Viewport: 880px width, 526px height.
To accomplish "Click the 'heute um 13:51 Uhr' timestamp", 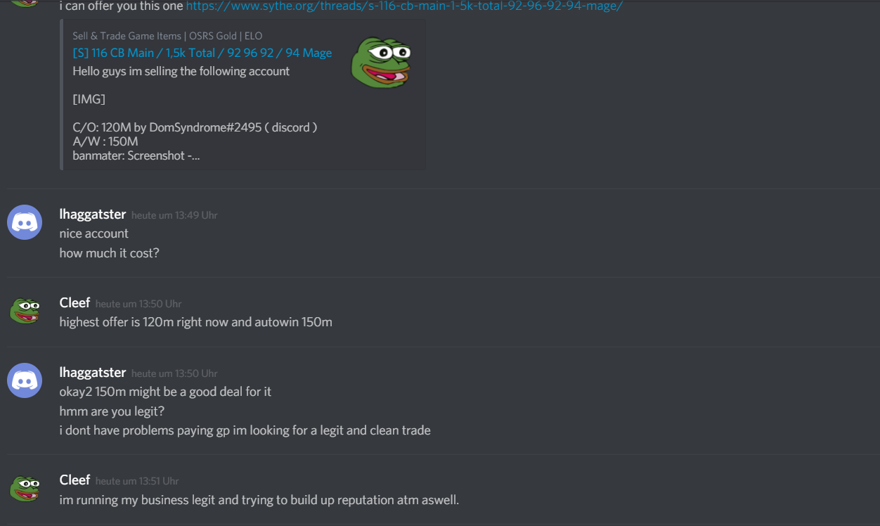I will (x=137, y=481).
